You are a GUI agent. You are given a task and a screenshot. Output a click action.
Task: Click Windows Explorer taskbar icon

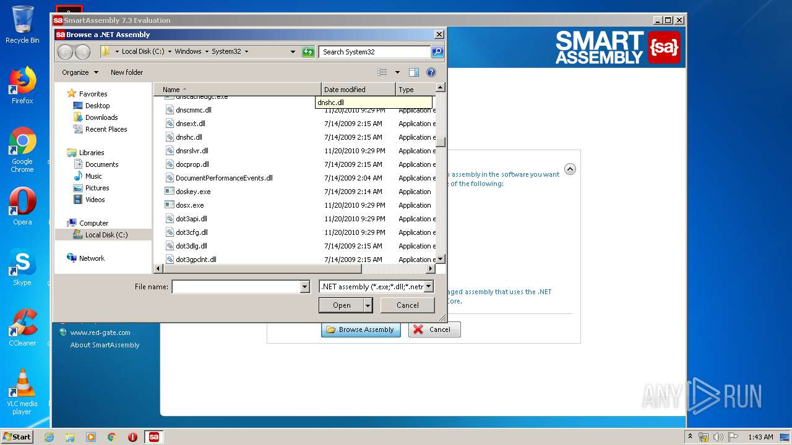(70, 437)
